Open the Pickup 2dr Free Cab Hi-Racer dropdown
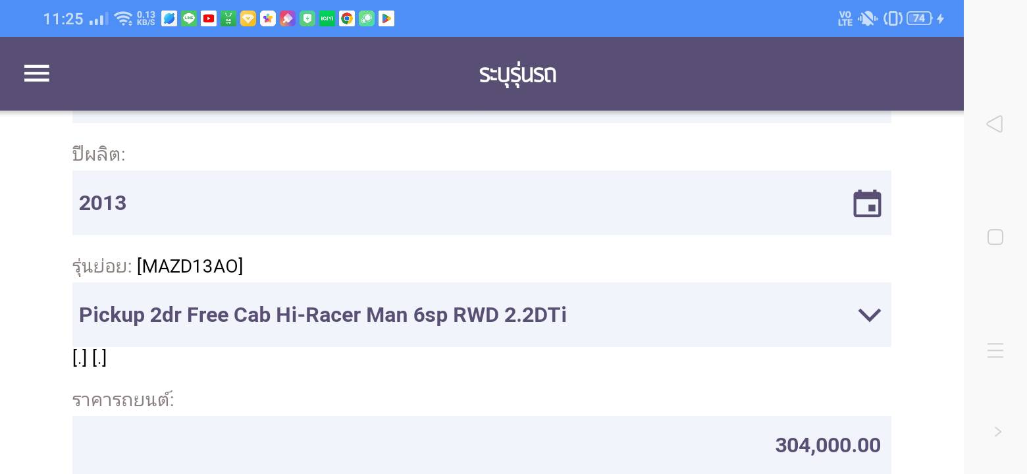Screen dimensions: 1027x474 tap(482, 315)
